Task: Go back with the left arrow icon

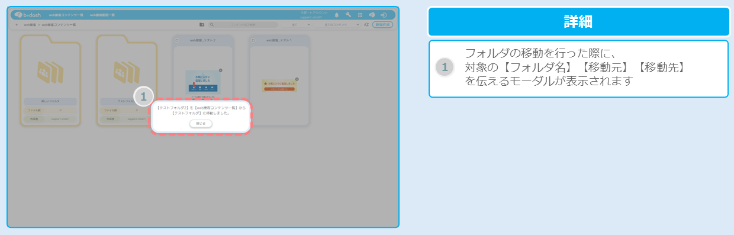Action: click(17, 25)
